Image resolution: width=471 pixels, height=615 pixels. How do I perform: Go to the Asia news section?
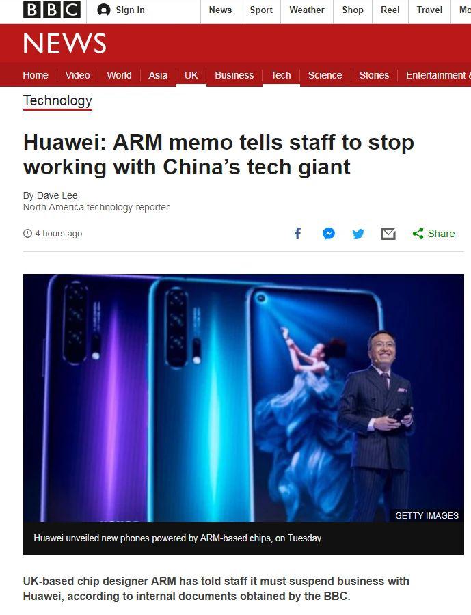(x=158, y=75)
